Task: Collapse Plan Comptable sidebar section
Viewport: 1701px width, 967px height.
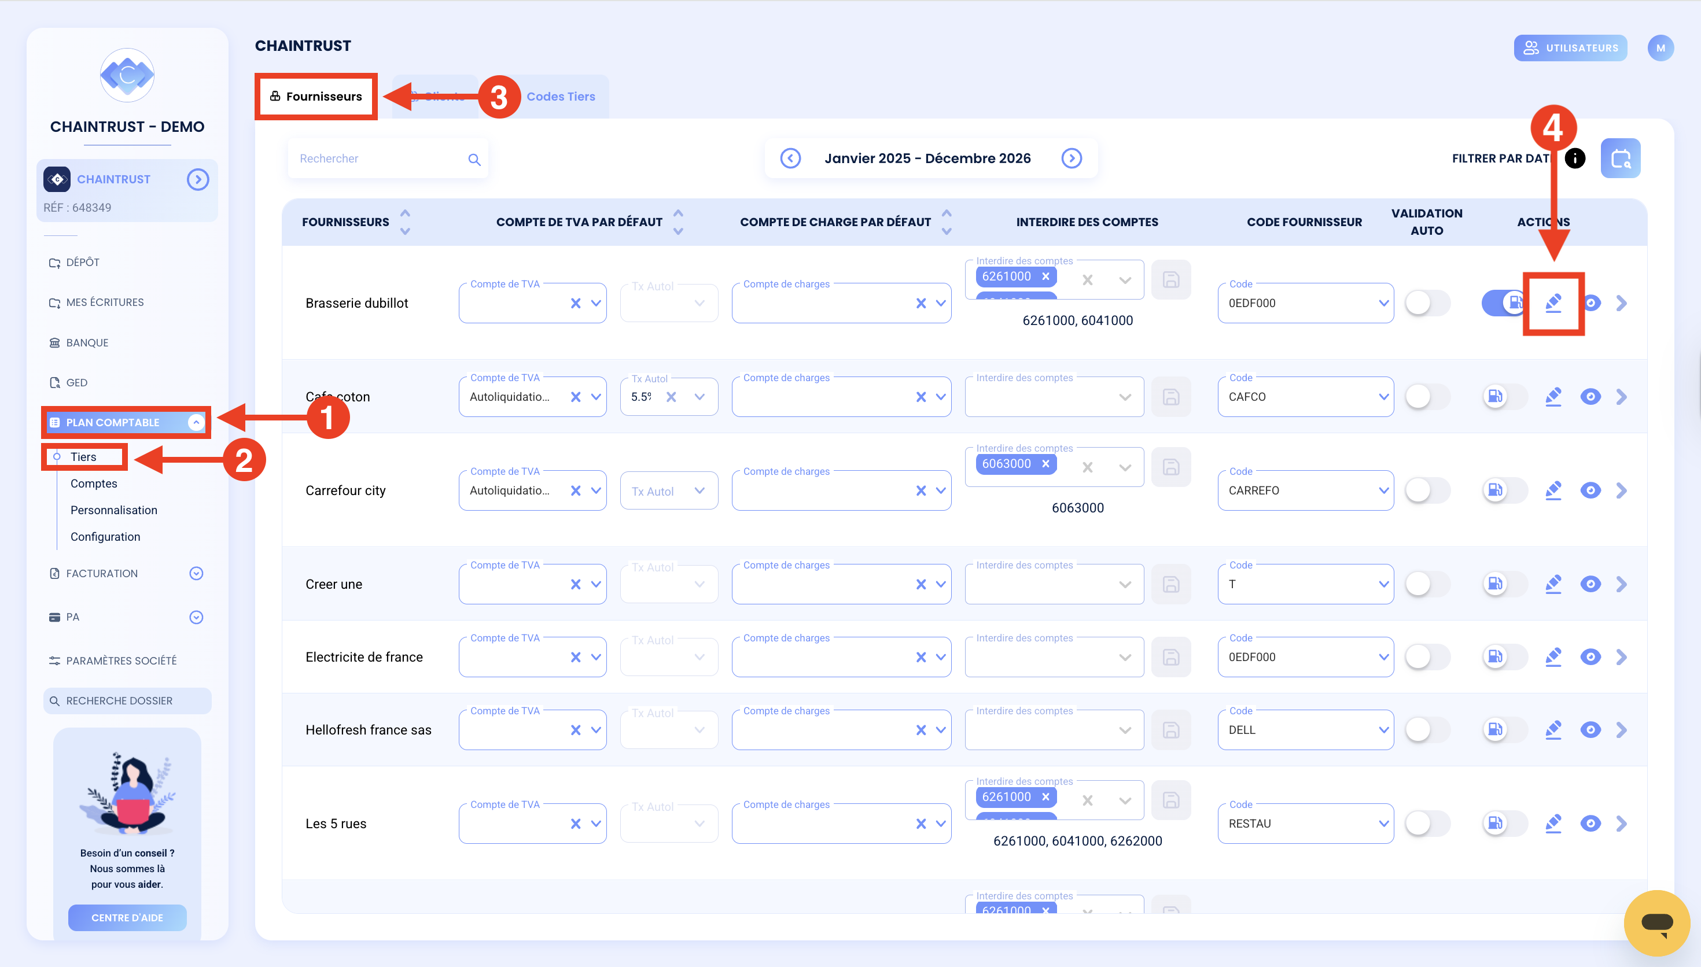Action: point(196,422)
